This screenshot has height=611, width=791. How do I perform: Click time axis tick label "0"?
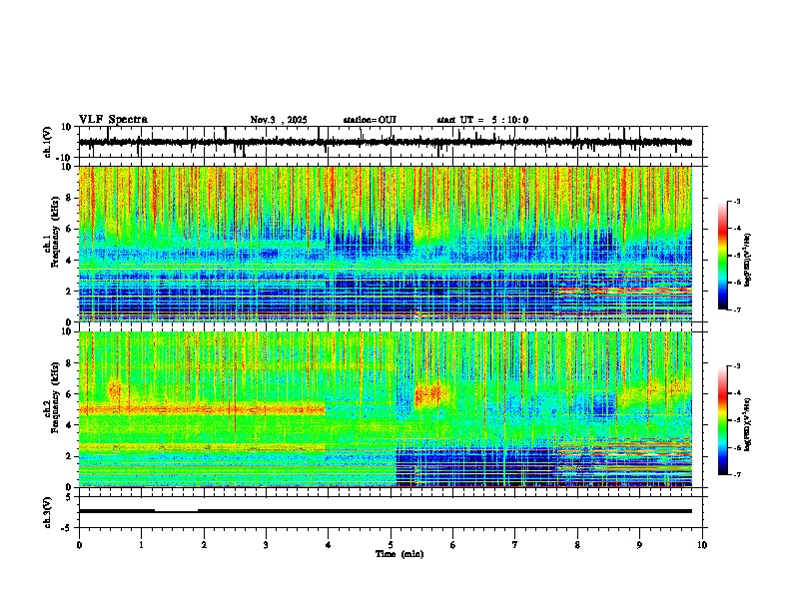click(x=79, y=545)
